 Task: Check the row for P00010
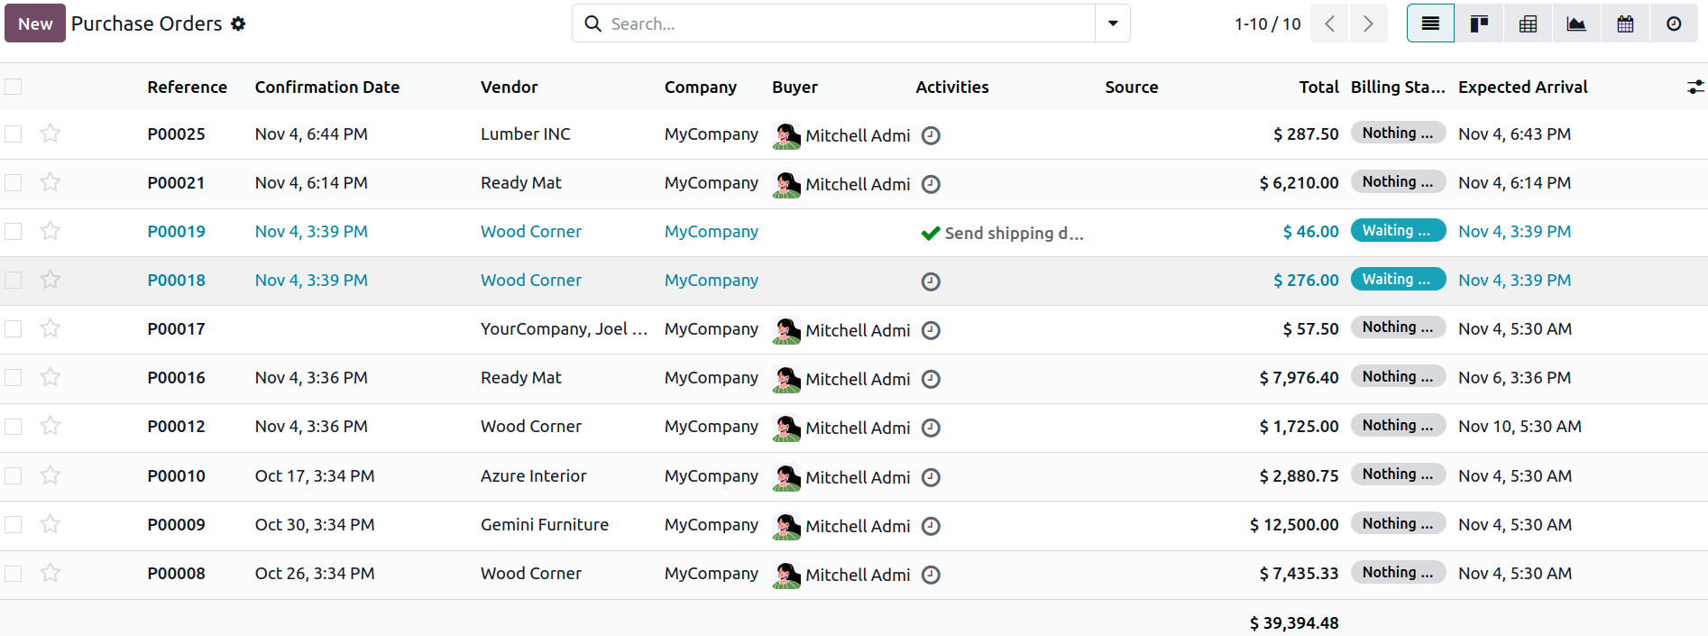[x=14, y=475]
